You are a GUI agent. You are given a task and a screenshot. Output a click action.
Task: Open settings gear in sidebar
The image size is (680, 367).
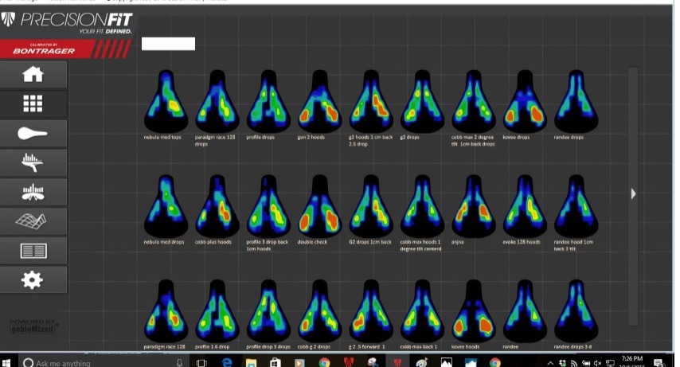[33, 279]
